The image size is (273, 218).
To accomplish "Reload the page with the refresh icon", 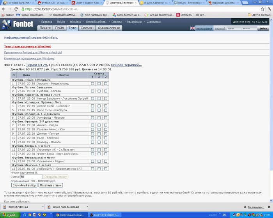I will tap(16, 9).
